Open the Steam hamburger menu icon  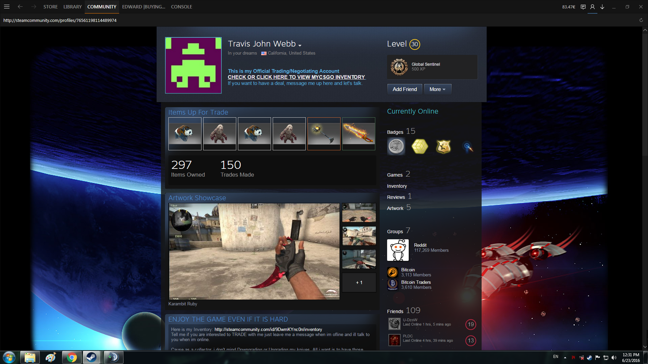click(6, 7)
